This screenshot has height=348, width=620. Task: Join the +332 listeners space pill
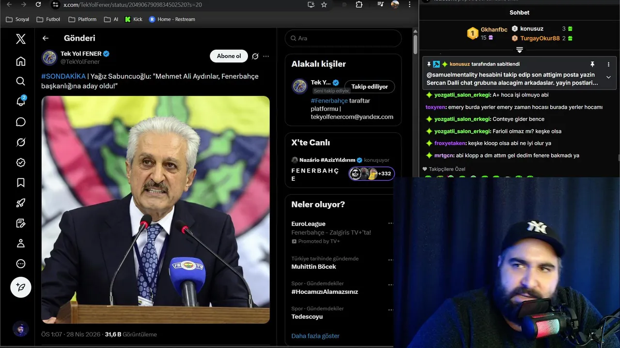(372, 174)
